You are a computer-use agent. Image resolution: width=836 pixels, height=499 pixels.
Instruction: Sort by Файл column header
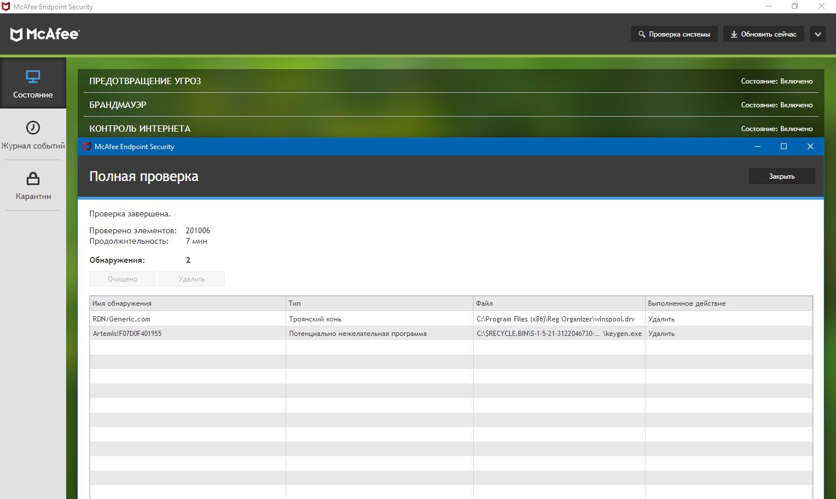559,303
